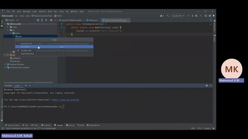Viewport: 248px width, 139px height.
Task: Click the inspections checkmark icon in editor corner
Action: pos(211,24)
